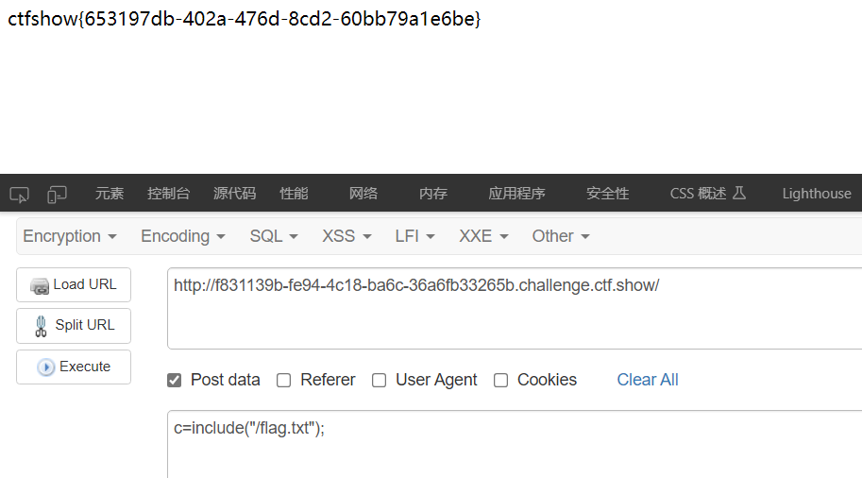Expand the XSS dropdown
The image size is (862, 478).
tap(346, 236)
